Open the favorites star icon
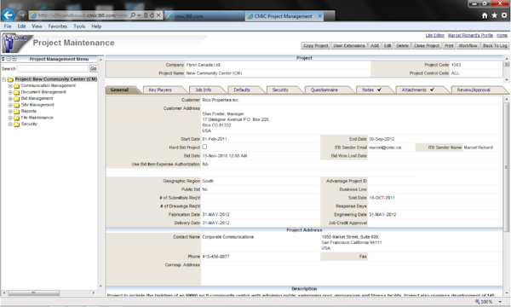511x307 pixels. click(x=494, y=15)
